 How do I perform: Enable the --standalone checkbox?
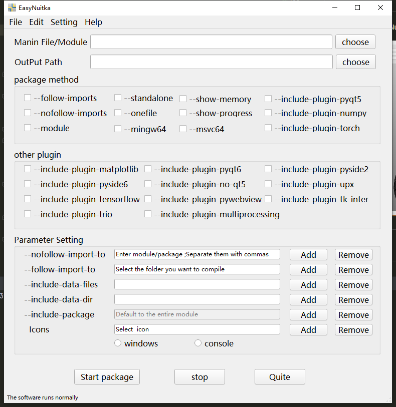coord(118,98)
